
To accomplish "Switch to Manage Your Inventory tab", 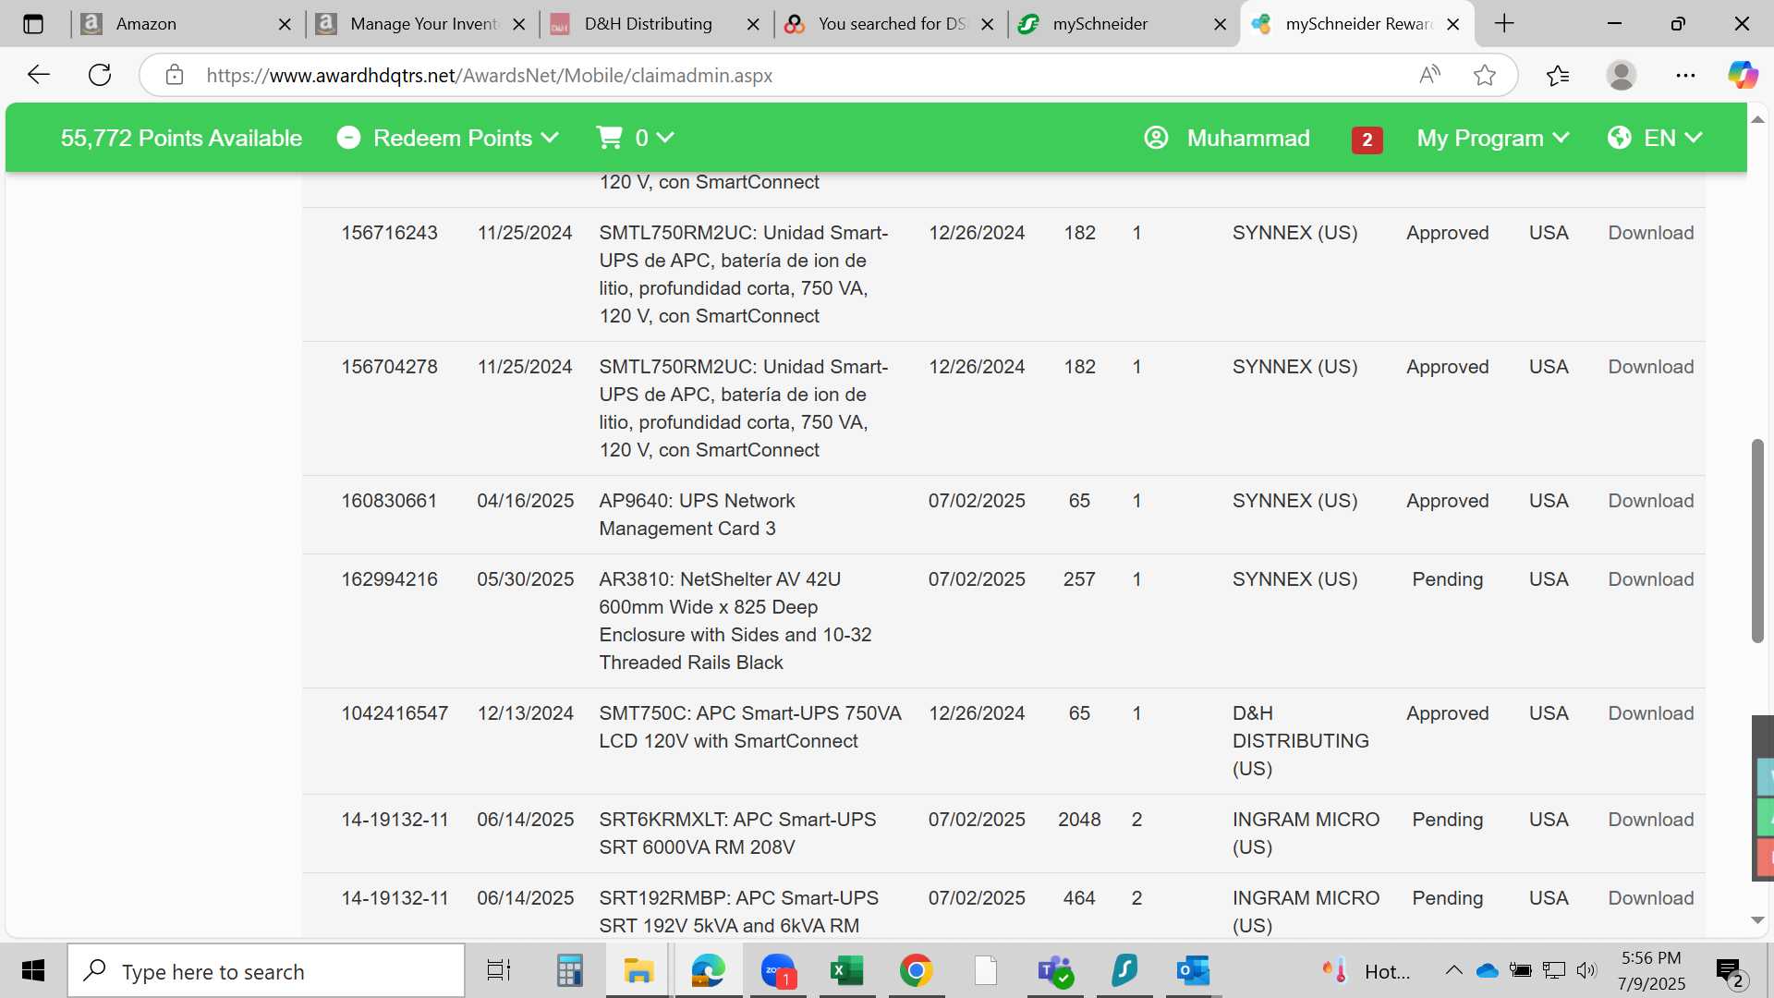I will pos(421,24).
